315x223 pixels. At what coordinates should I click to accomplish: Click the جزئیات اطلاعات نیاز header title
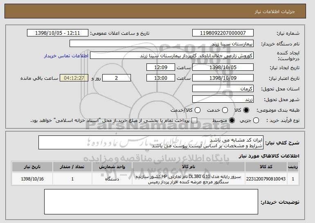tap(274, 11)
